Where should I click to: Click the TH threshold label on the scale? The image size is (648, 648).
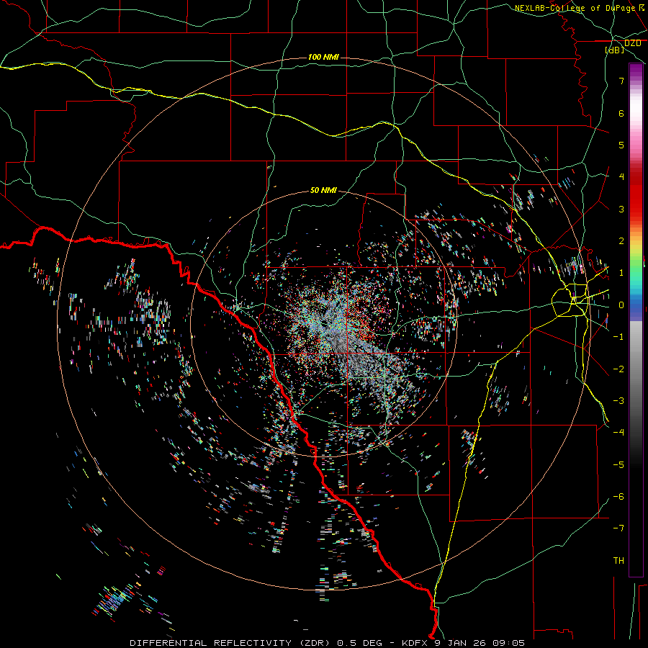618,560
